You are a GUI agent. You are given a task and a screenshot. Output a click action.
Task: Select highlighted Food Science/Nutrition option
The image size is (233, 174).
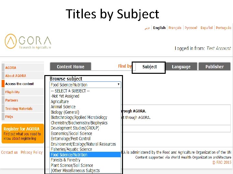(x=85, y=155)
